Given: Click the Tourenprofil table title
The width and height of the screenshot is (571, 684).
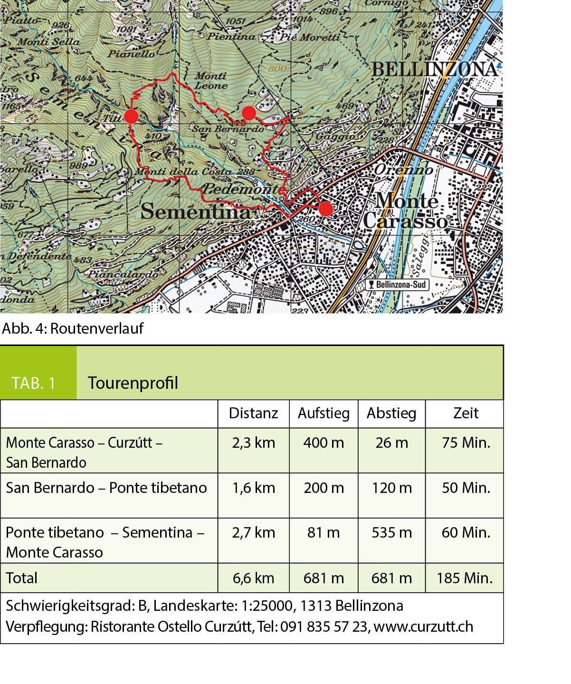Looking at the screenshot, I should [x=133, y=383].
